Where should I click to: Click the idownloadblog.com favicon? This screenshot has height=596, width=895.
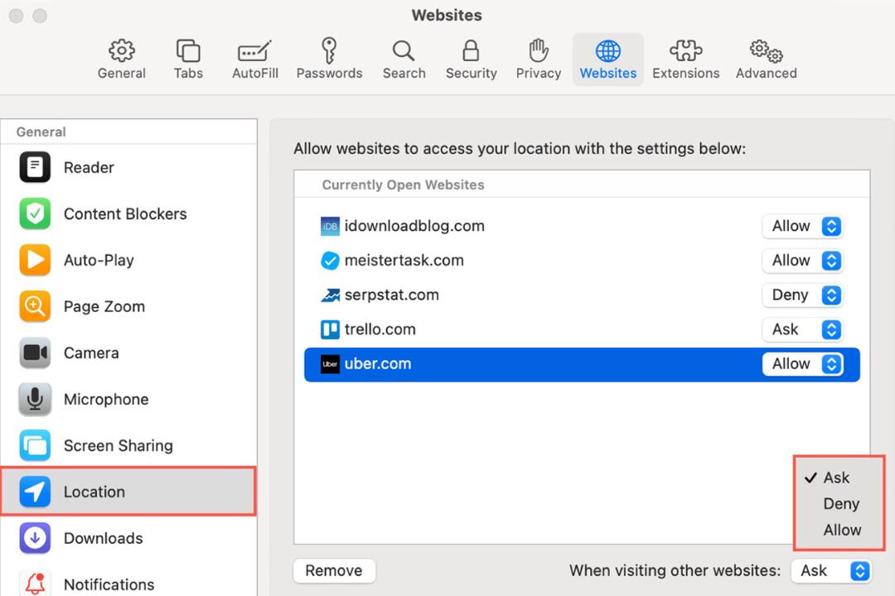point(330,227)
